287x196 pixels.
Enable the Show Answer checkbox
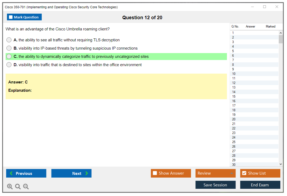click(155, 173)
